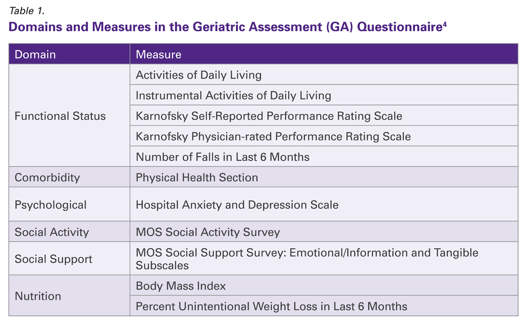Select Hospital Anxiety and Depression Scale

pyautogui.click(x=237, y=205)
